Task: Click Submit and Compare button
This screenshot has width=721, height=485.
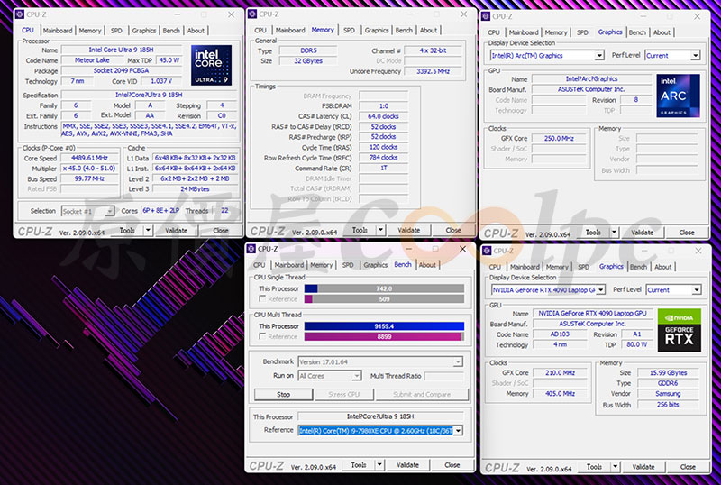Action: tap(422, 394)
